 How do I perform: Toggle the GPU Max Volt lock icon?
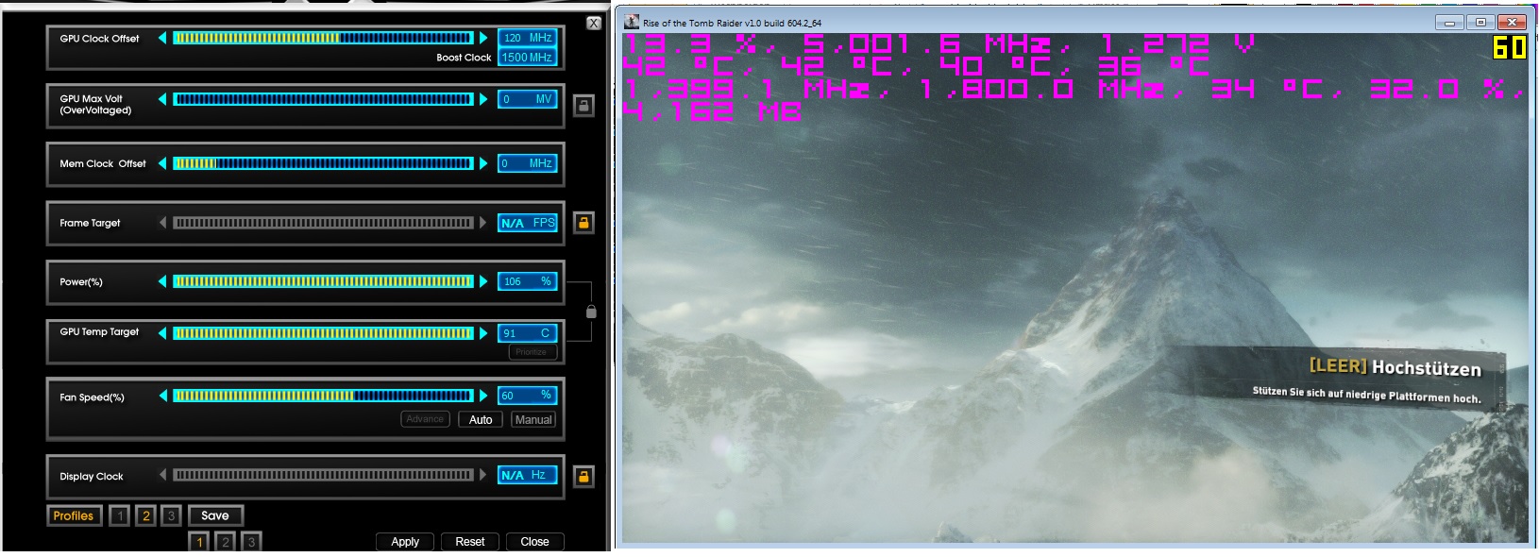pyautogui.click(x=583, y=106)
